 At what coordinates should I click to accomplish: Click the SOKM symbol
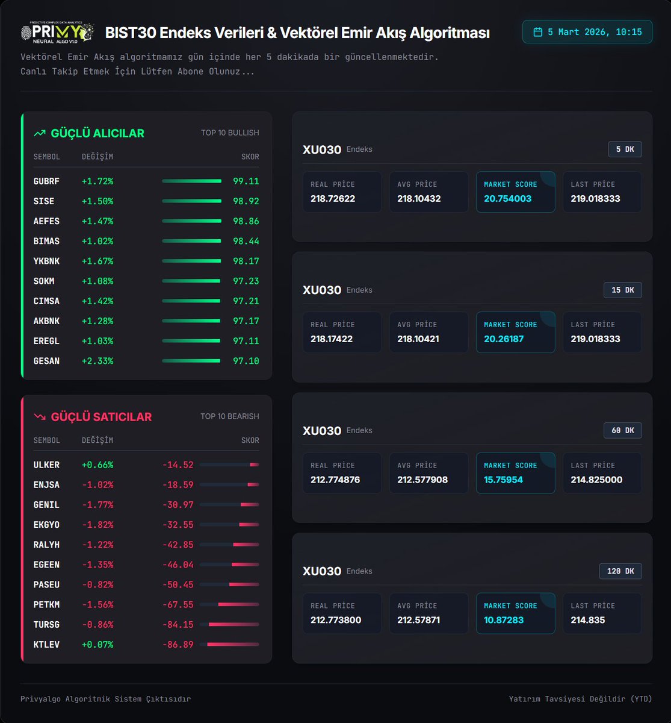pyautogui.click(x=44, y=281)
